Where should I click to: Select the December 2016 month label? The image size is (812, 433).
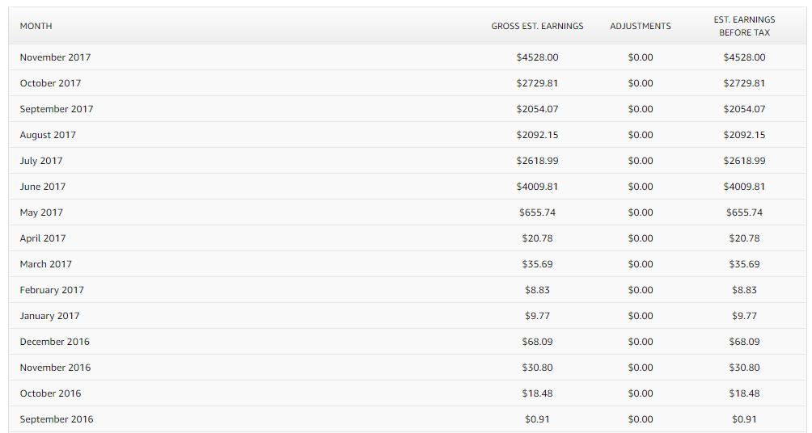coord(54,342)
